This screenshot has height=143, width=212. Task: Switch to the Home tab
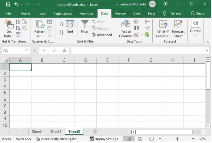tap(25, 14)
